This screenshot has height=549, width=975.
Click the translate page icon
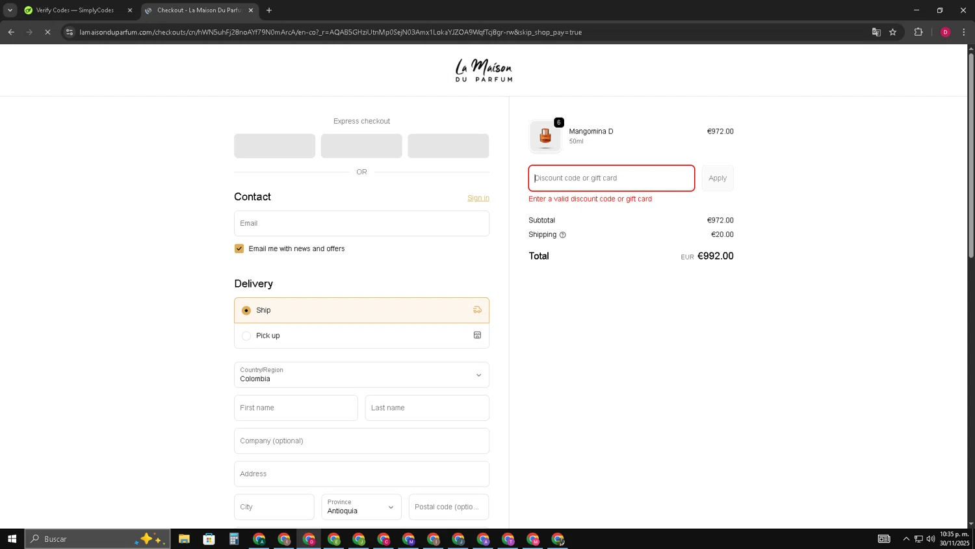point(876,32)
